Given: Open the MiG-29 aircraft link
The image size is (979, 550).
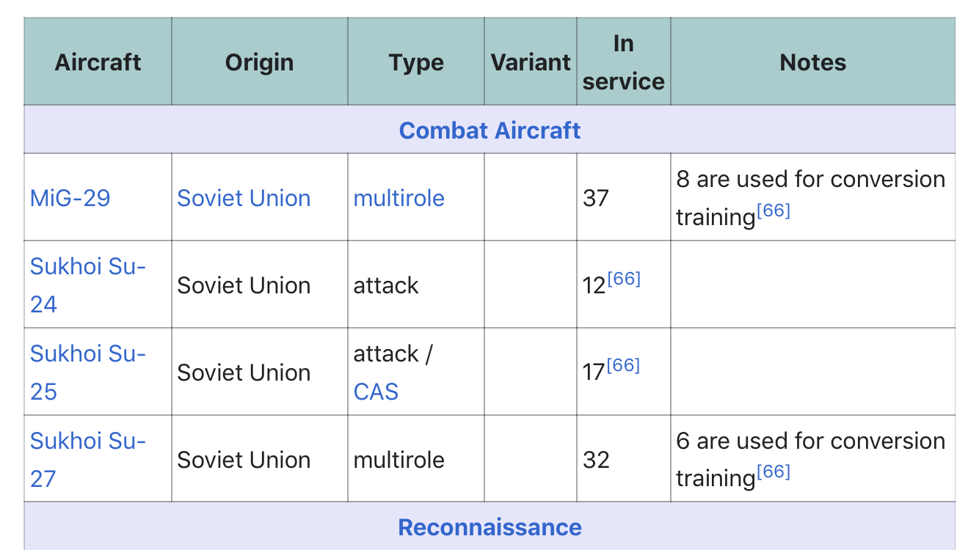Looking at the screenshot, I should (70, 198).
